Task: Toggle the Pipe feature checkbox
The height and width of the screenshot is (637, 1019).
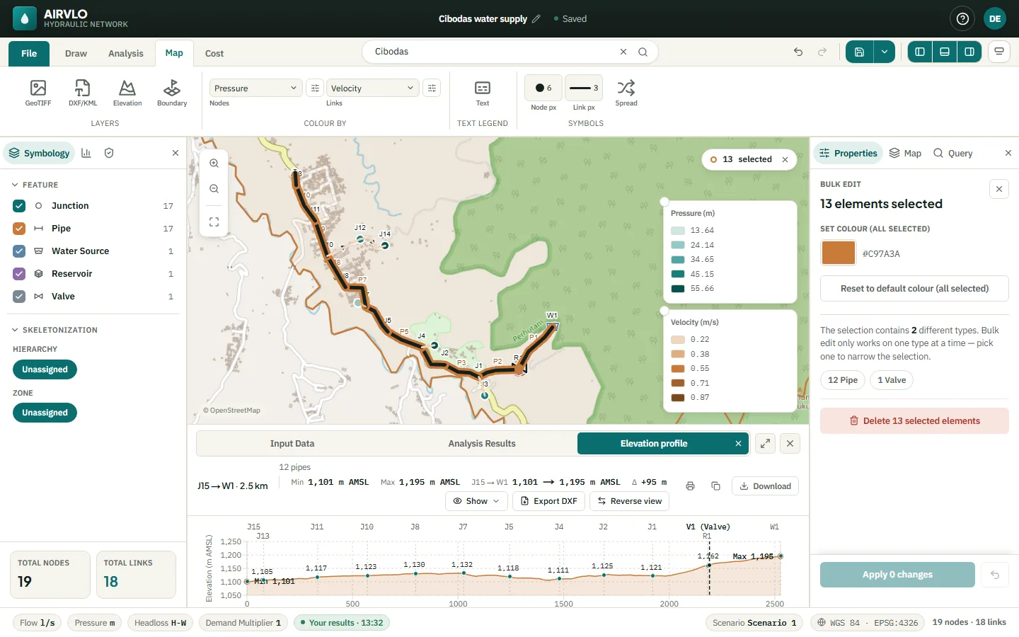Action: point(19,229)
